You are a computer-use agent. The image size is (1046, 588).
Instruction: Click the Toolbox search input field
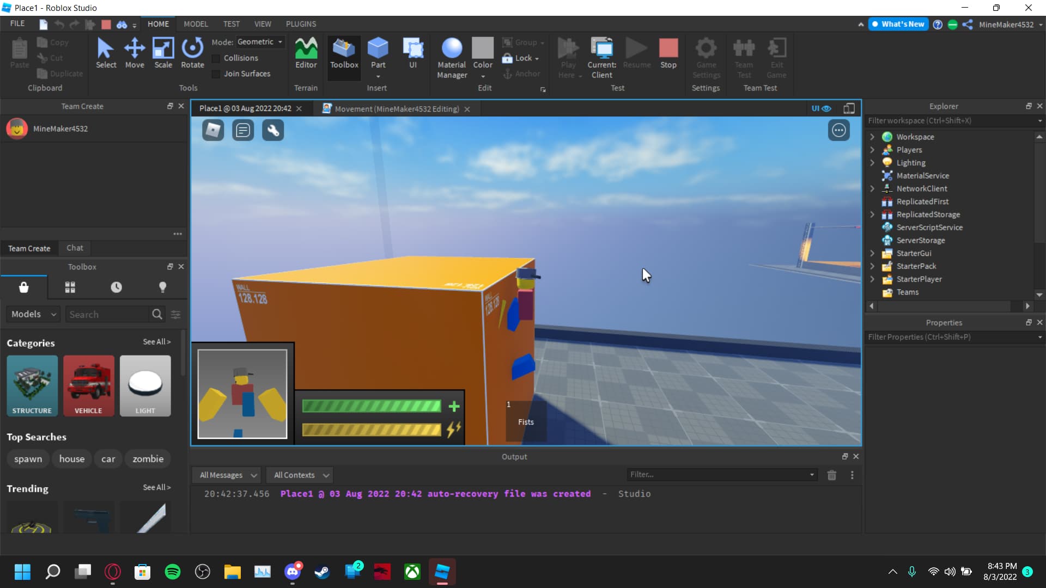[107, 315]
